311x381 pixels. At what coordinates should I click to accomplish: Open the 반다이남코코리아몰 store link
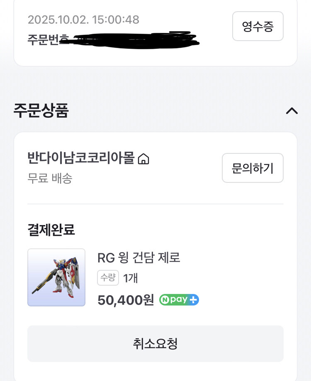(x=81, y=158)
